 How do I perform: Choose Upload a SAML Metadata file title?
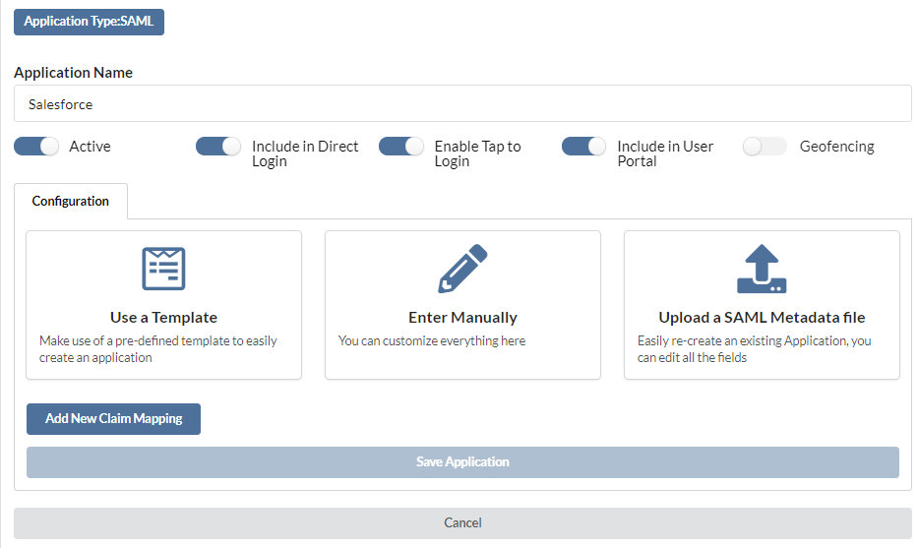tap(762, 318)
